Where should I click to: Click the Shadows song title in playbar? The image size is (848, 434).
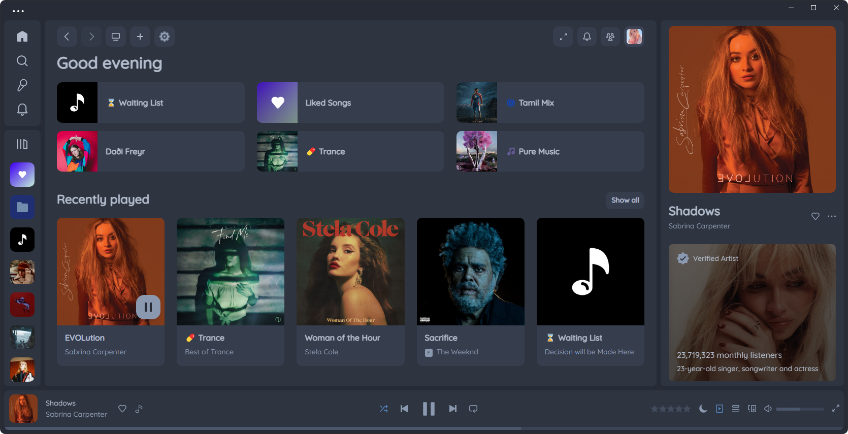(x=60, y=403)
